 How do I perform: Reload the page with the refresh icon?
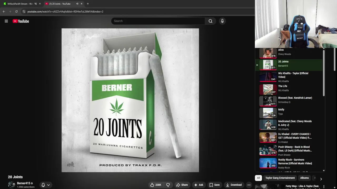click(16, 12)
